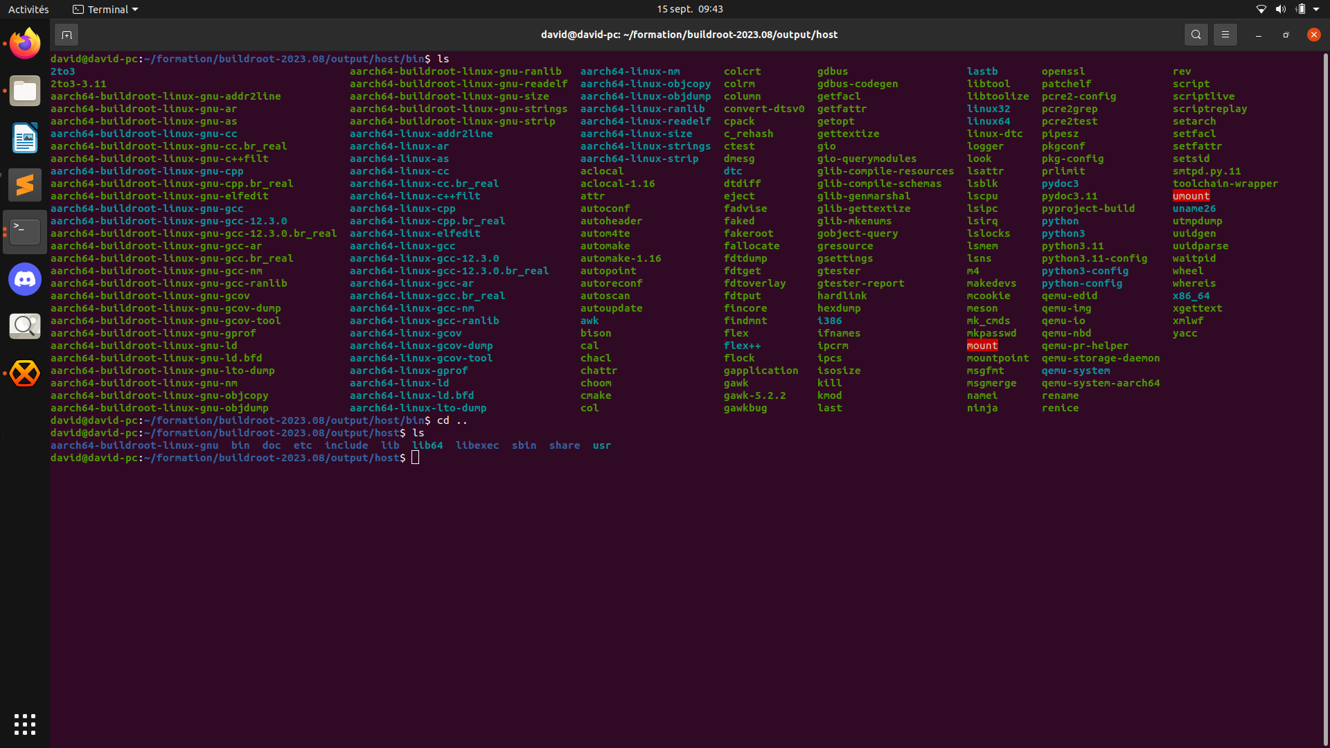The image size is (1330, 748).
Task: Click 'python3.11-config' entry
Action: 1094,258
